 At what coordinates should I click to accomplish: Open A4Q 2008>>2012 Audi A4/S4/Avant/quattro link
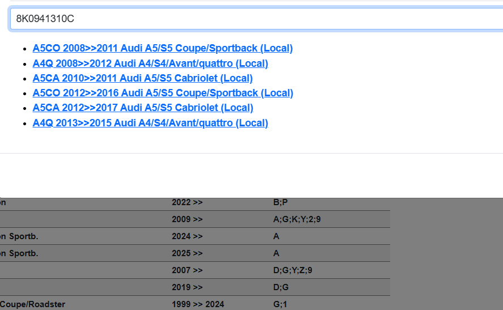point(150,63)
